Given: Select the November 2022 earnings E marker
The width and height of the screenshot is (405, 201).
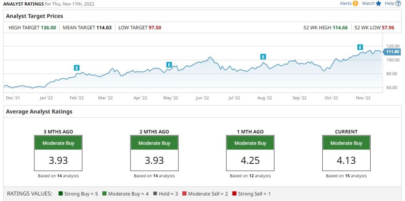Looking at the screenshot, I should (x=360, y=47).
